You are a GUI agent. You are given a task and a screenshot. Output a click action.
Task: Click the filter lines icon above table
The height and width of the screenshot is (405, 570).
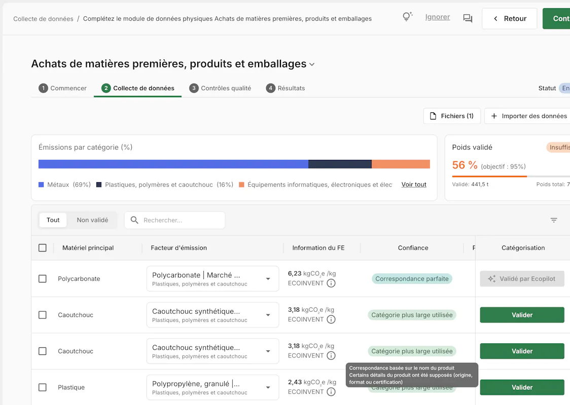pos(554,220)
